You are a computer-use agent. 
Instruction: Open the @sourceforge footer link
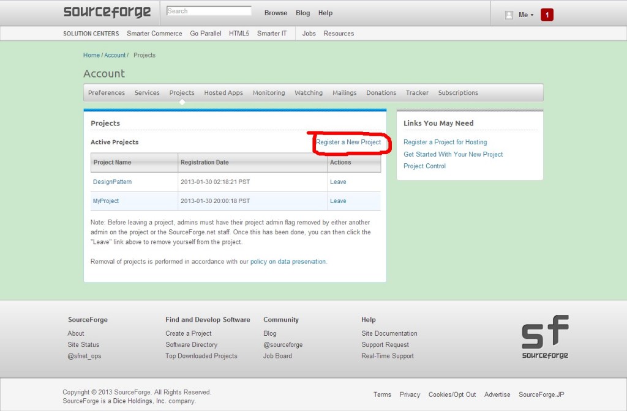pos(283,345)
